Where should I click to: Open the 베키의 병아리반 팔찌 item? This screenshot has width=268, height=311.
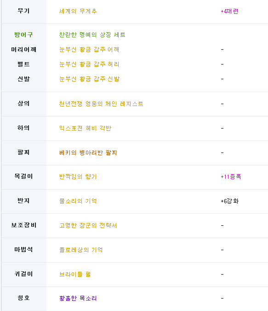coord(88,153)
